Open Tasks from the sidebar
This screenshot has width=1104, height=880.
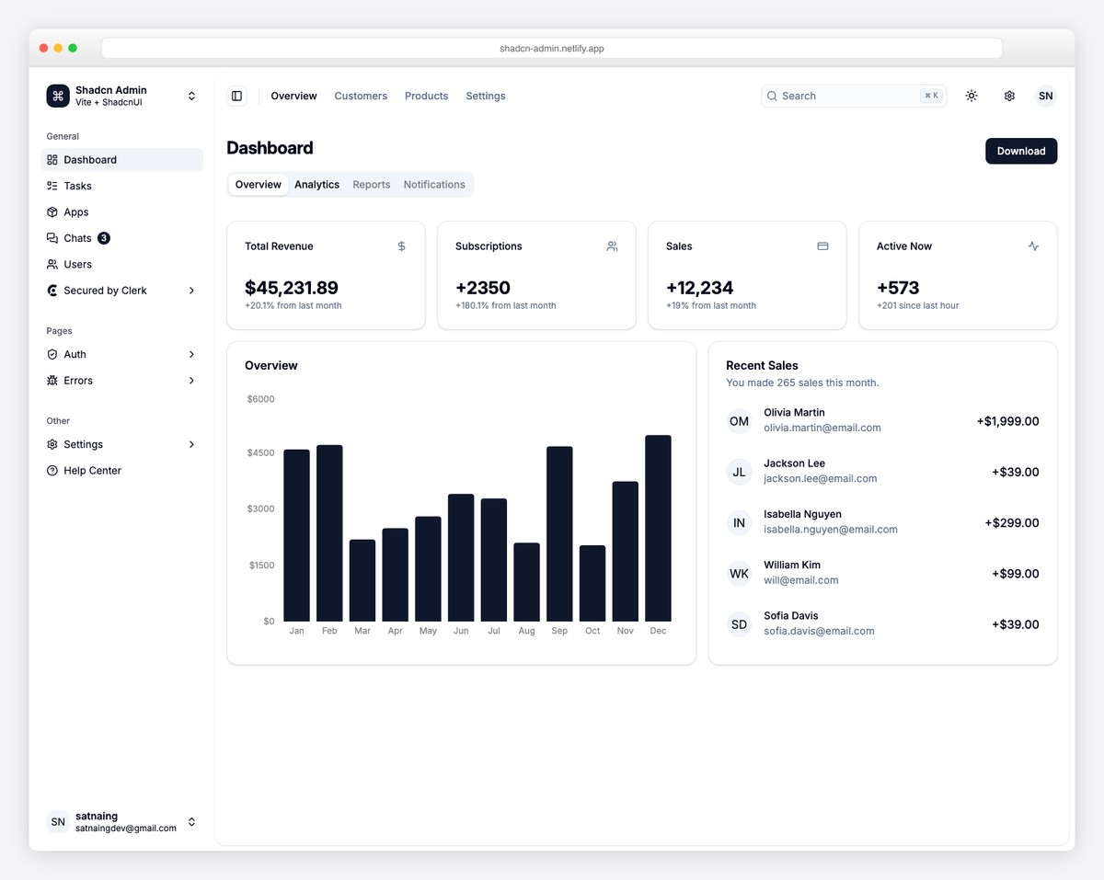point(52,186)
